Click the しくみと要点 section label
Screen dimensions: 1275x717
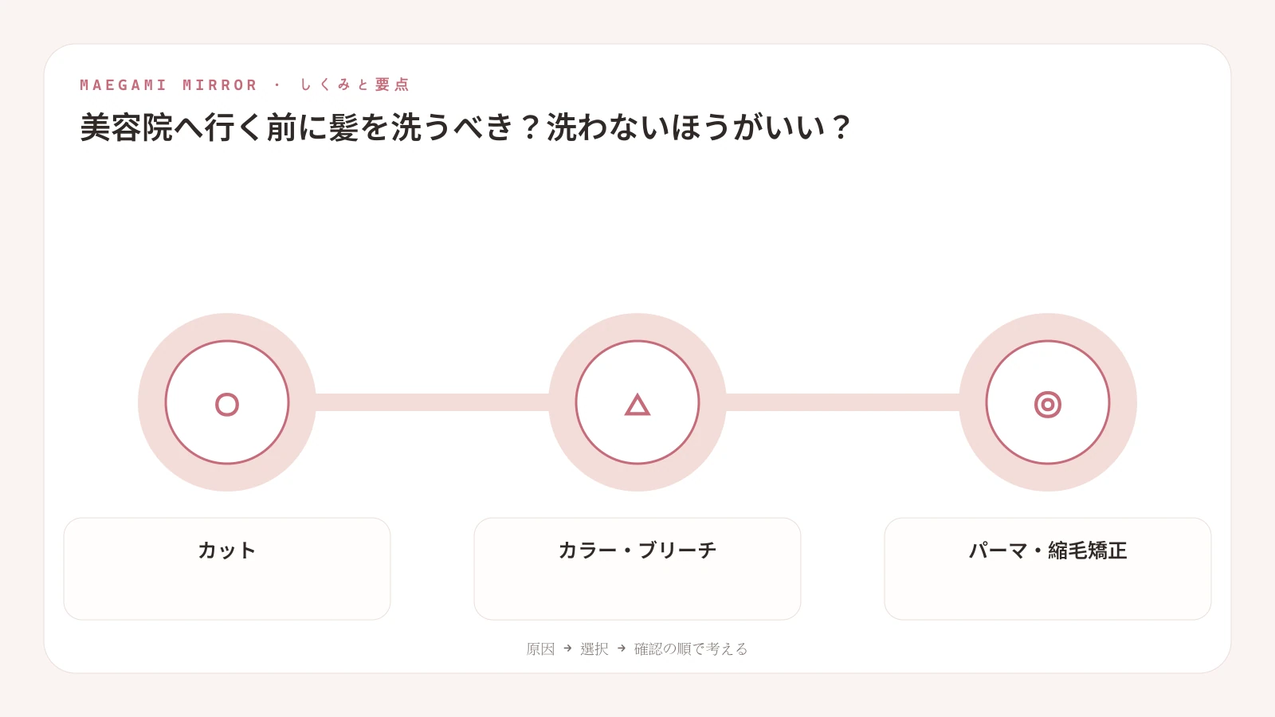coord(355,84)
